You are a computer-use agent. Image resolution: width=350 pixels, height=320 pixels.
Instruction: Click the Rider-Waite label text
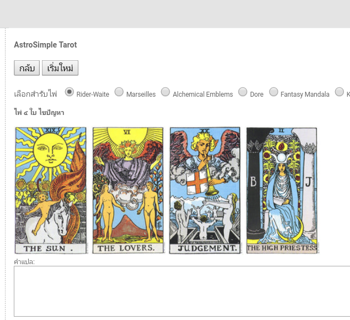click(93, 95)
